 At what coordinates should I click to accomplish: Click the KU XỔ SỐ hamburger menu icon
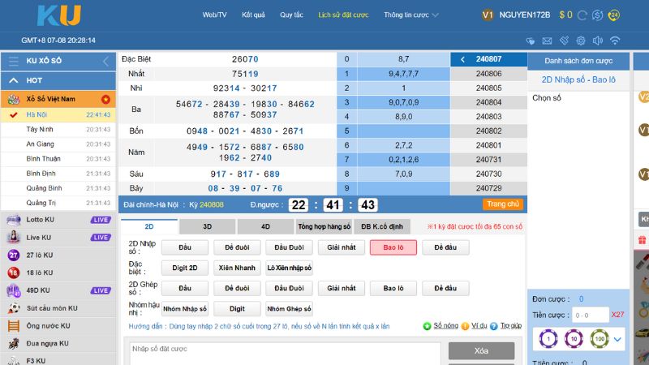(x=13, y=61)
